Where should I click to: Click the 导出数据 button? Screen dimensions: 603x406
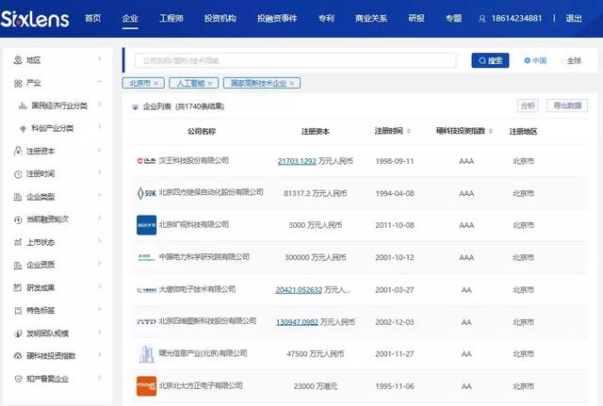[x=567, y=106]
